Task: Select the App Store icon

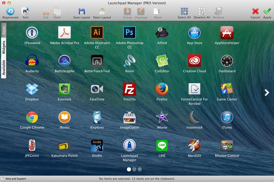Action: [x=194, y=33]
